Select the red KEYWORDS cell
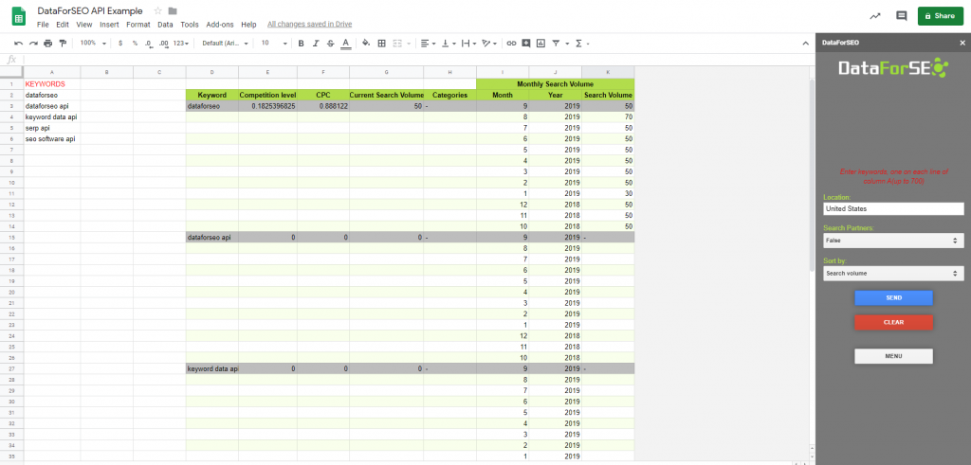 52,84
